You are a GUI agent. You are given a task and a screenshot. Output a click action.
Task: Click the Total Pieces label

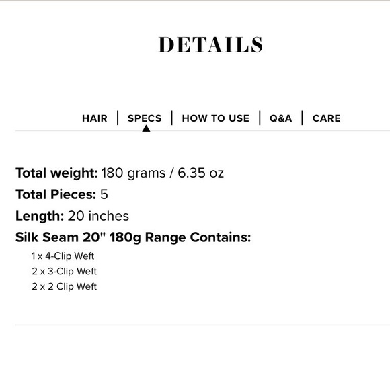[56, 194]
